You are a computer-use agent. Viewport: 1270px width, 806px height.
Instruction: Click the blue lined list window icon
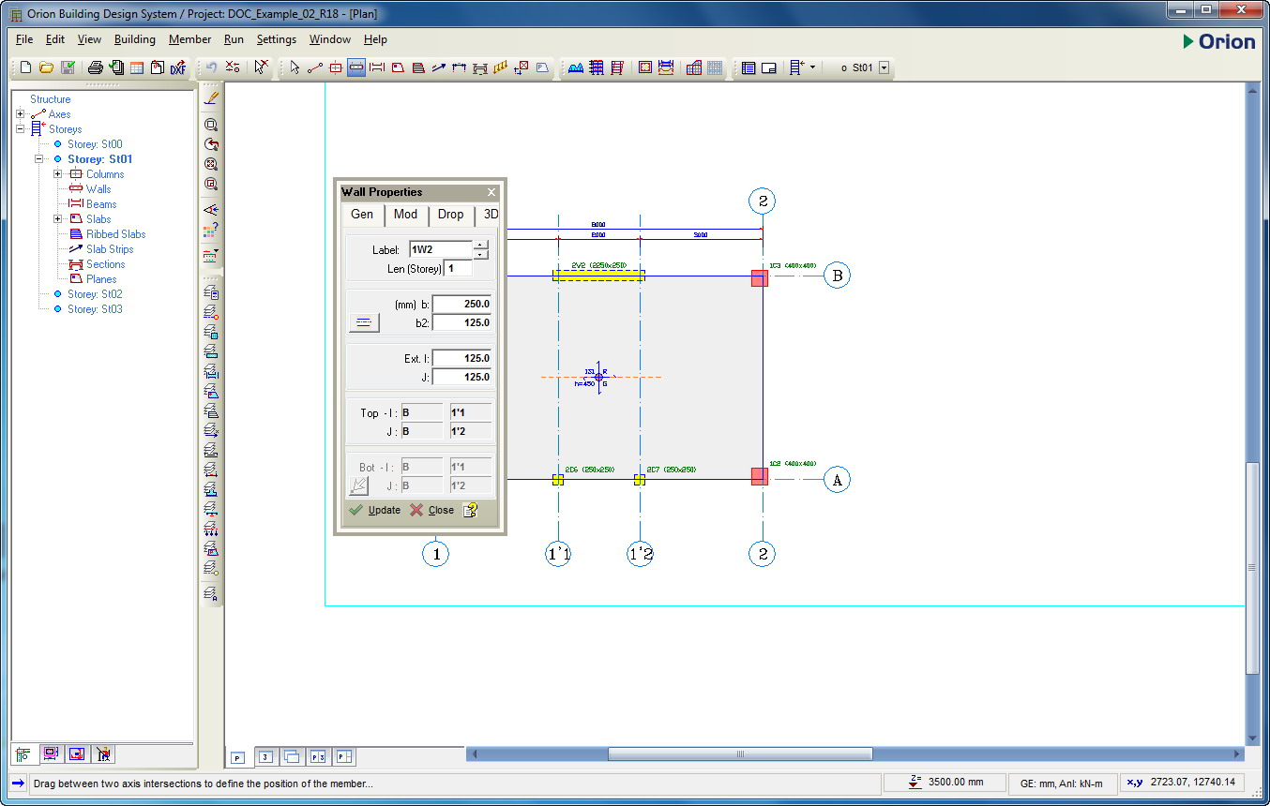[748, 67]
